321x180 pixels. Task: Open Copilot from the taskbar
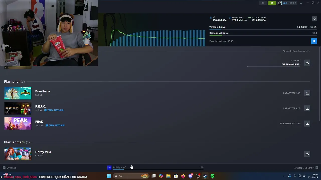click(x=161, y=176)
